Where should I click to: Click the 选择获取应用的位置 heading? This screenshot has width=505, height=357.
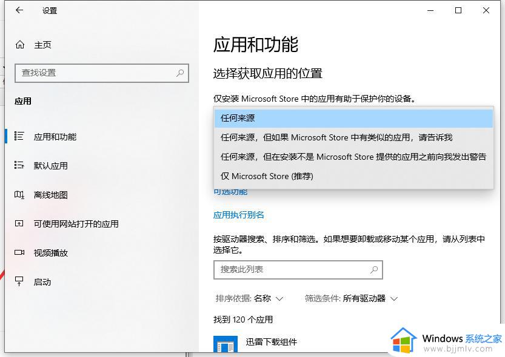[267, 73]
